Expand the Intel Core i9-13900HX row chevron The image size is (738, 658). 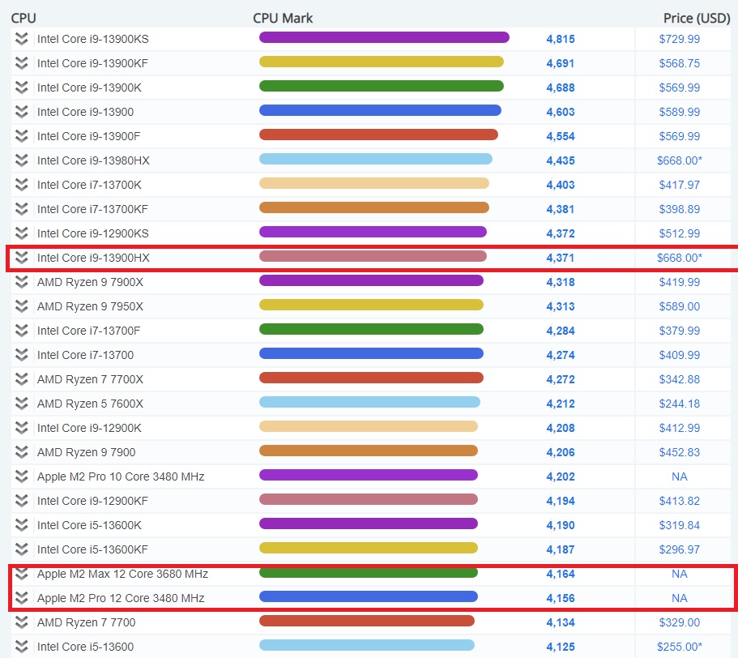click(x=22, y=258)
